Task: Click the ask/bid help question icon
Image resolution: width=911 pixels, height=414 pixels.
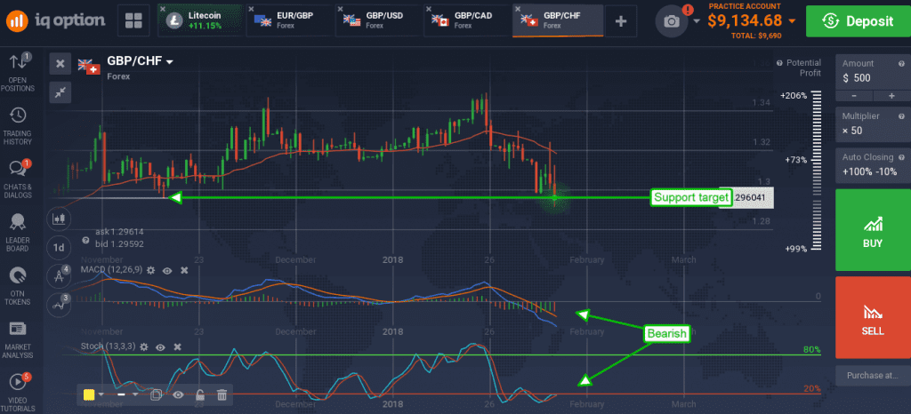Action: [86, 239]
